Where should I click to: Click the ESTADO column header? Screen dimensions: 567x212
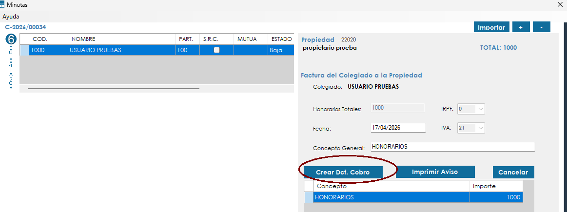click(x=280, y=39)
